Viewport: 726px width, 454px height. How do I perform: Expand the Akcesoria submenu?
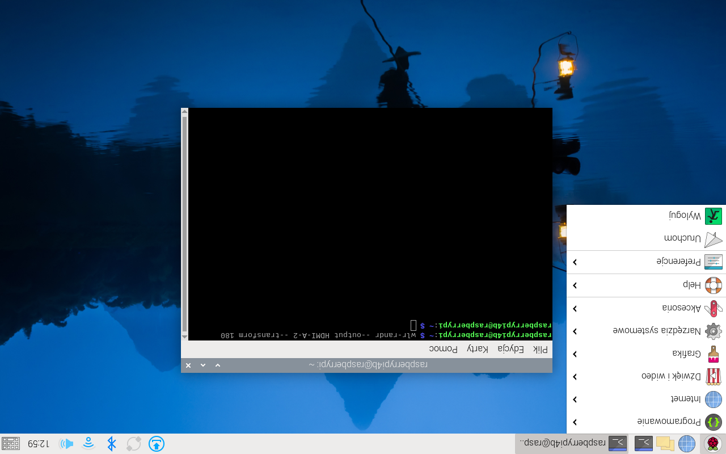681,308
